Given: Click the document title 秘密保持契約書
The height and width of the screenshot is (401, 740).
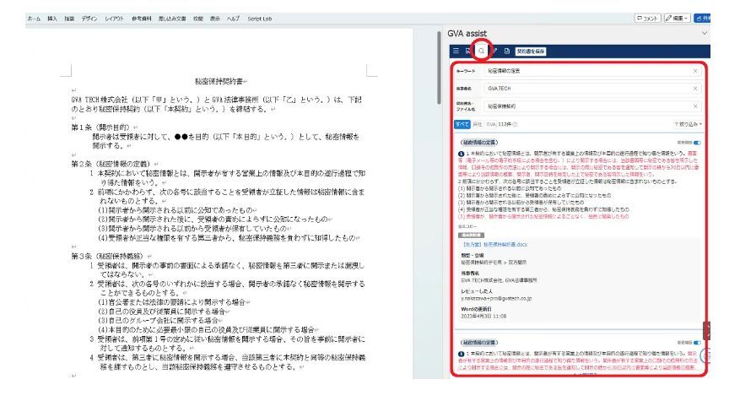Looking at the screenshot, I should [219, 82].
